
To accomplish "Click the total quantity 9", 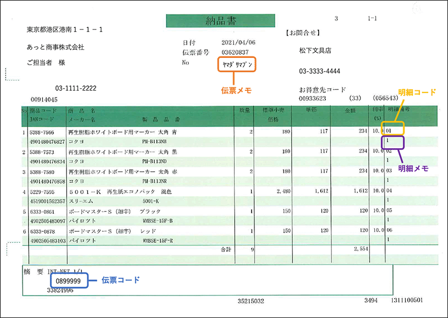I will tap(253, 249).
